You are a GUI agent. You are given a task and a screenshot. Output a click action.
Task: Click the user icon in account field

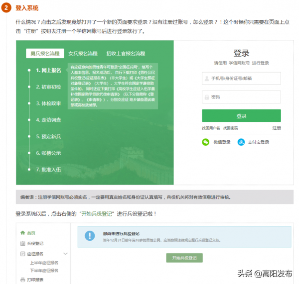(x=206, y=79)
